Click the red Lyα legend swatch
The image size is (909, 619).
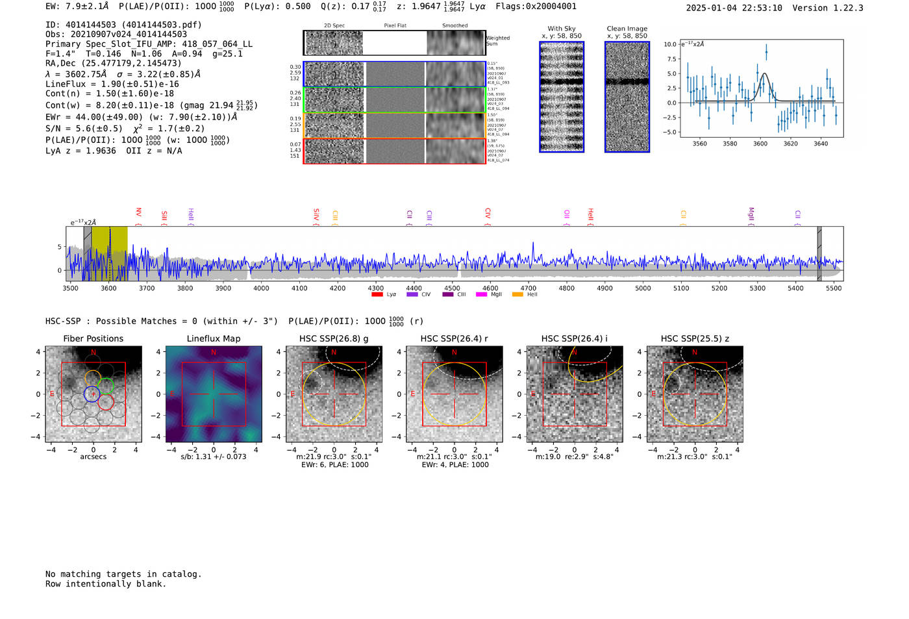[x=377, y=295]
